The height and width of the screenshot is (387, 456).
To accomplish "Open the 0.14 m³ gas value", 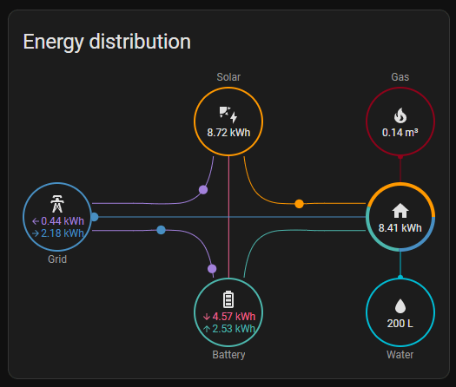I will click(x=400, y=133).
